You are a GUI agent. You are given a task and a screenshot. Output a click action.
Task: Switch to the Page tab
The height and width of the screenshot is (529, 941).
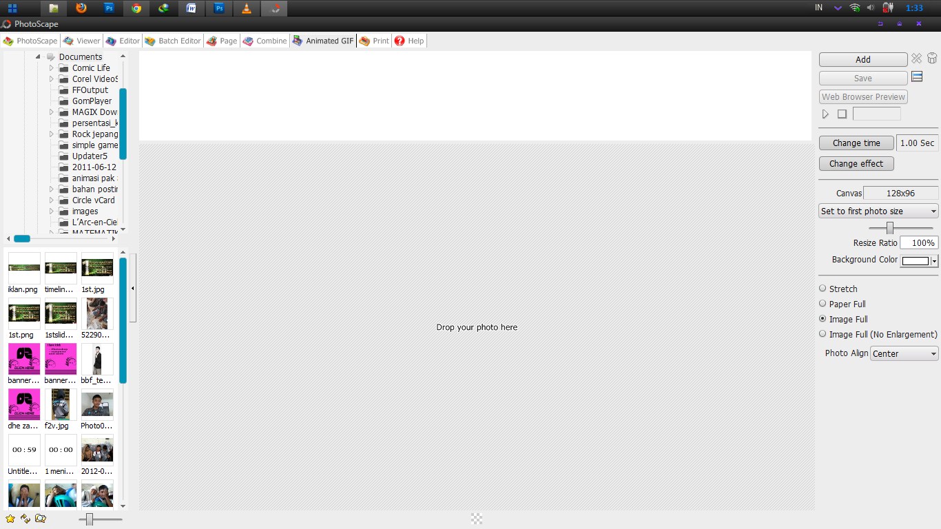click(222, 41)
